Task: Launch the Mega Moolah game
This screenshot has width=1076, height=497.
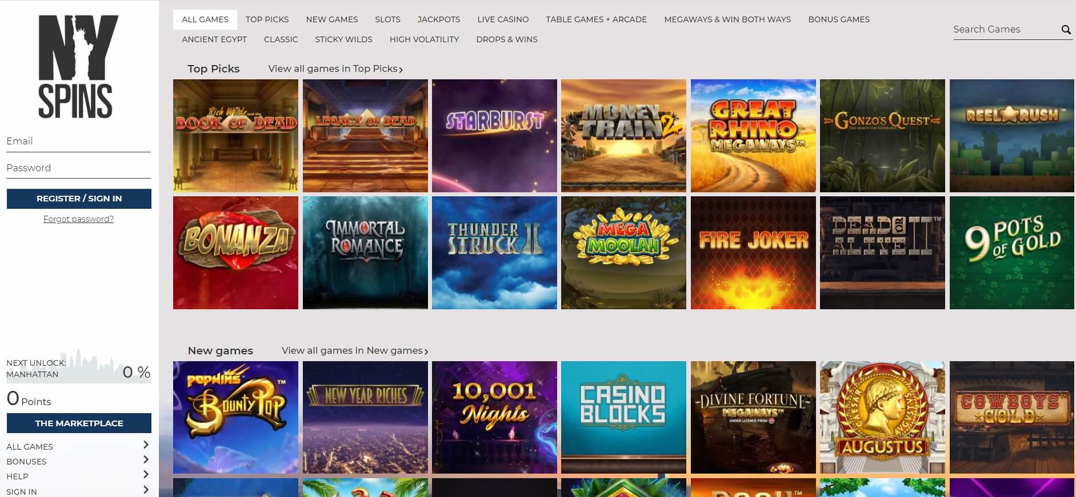Action: click(623, 253)
